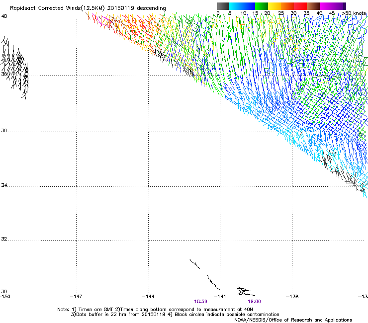The height and width of the screenshot is (323, 368).
Task: Click the longitude label '-150'
Action: coord(5,297)
